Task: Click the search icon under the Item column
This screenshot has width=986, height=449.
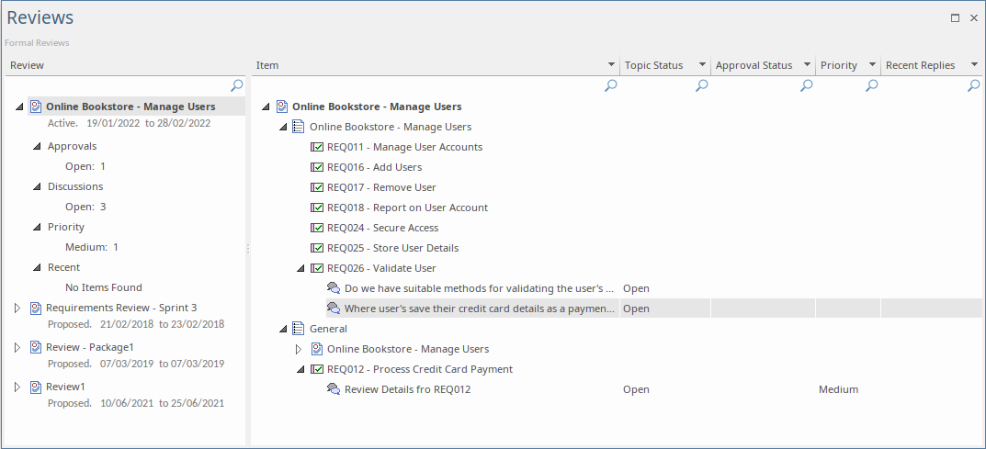Action: (611, 85)
